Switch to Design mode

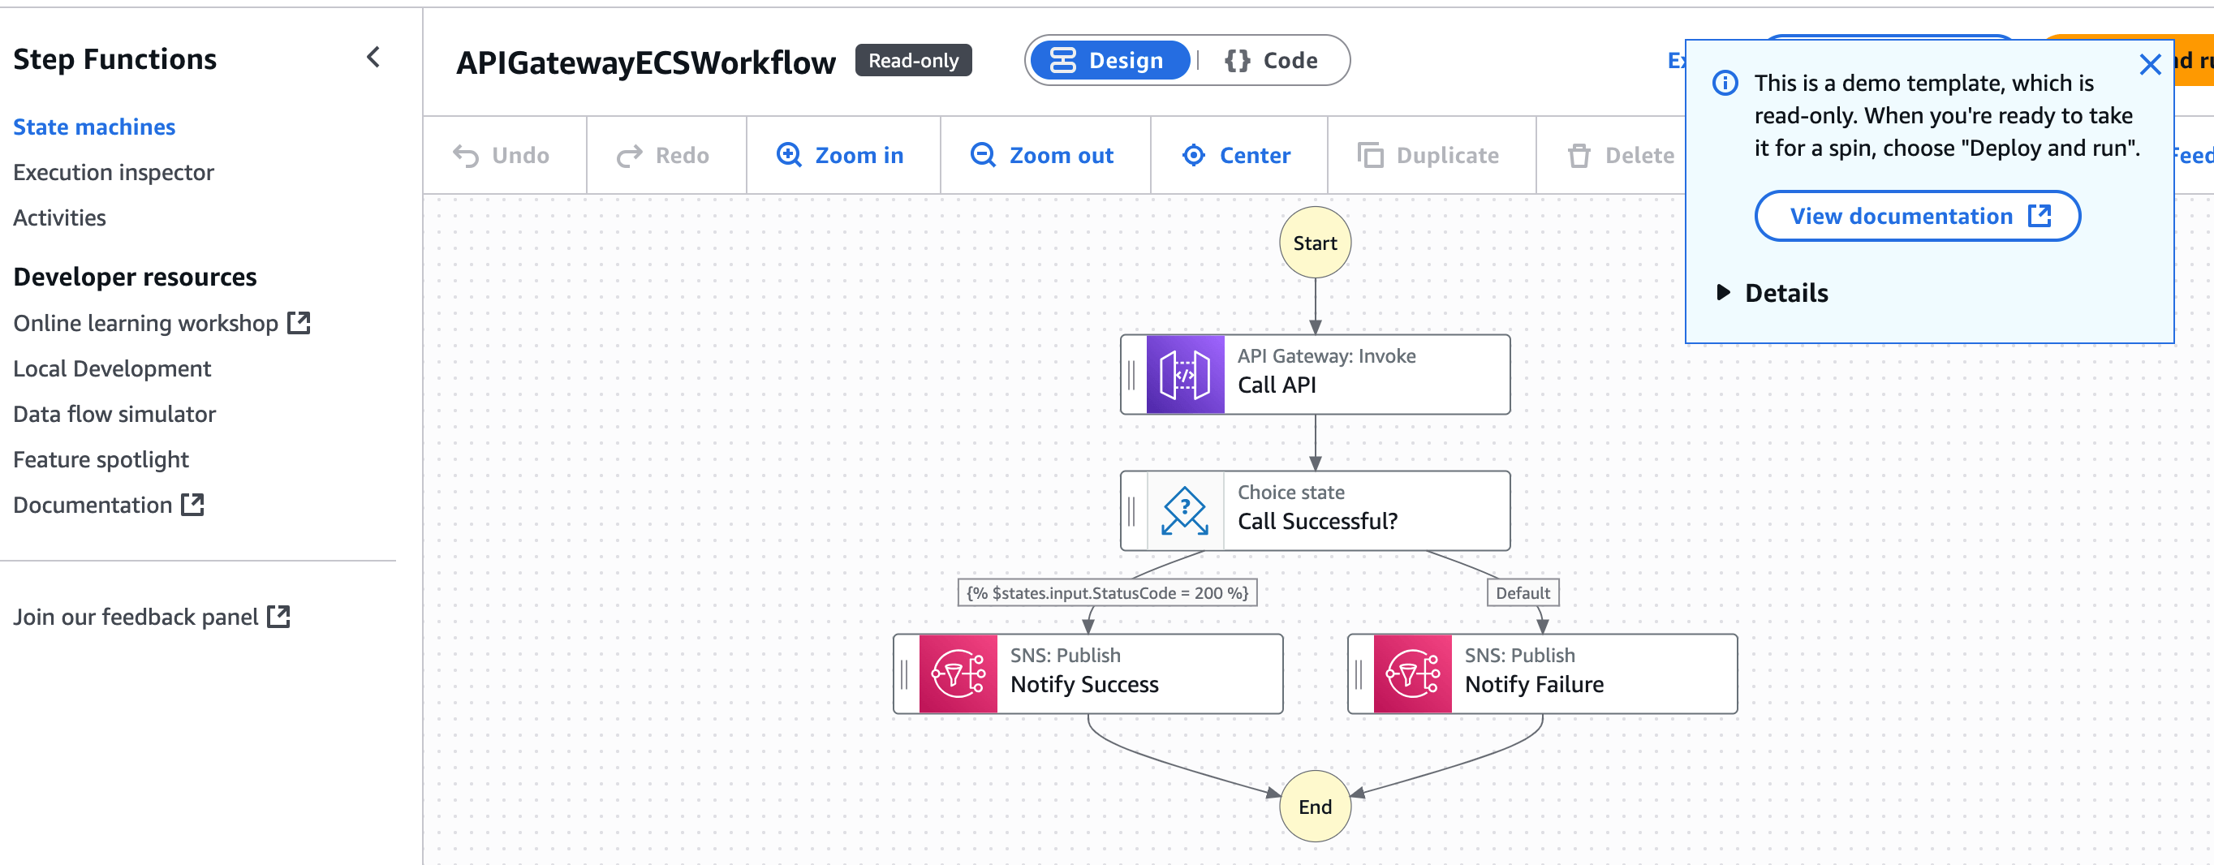(1109, 60)
